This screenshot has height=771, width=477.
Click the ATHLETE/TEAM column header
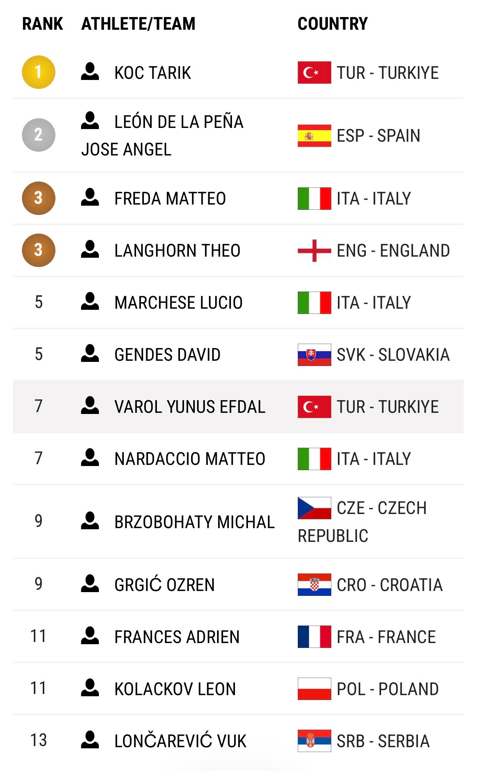point(138,24)
